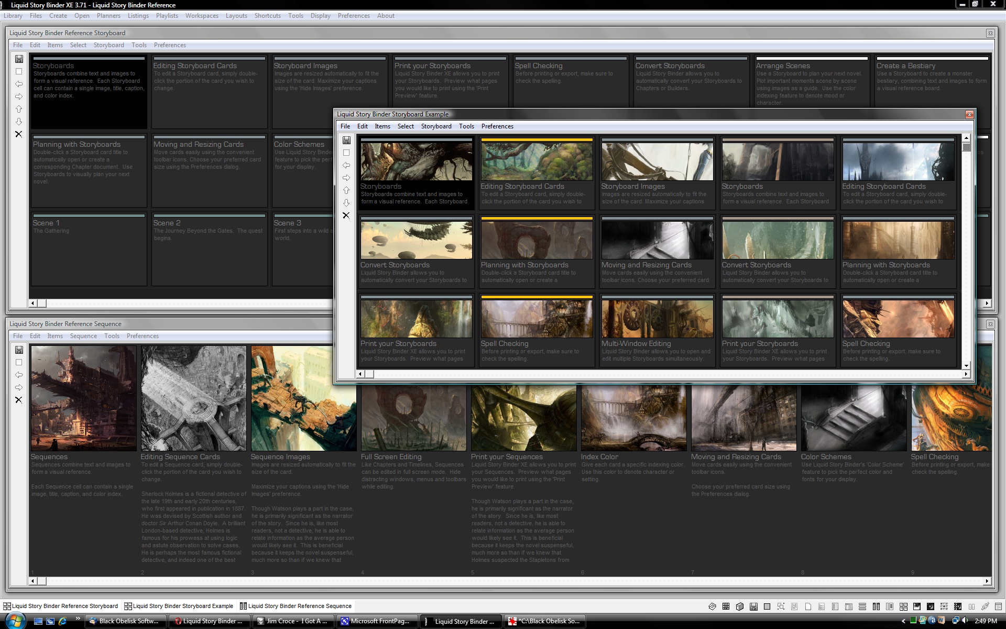Click floppy disk icon in bottom status toolbar
Viewport: 1006px width, 629px height.
[x=753, y=606]
